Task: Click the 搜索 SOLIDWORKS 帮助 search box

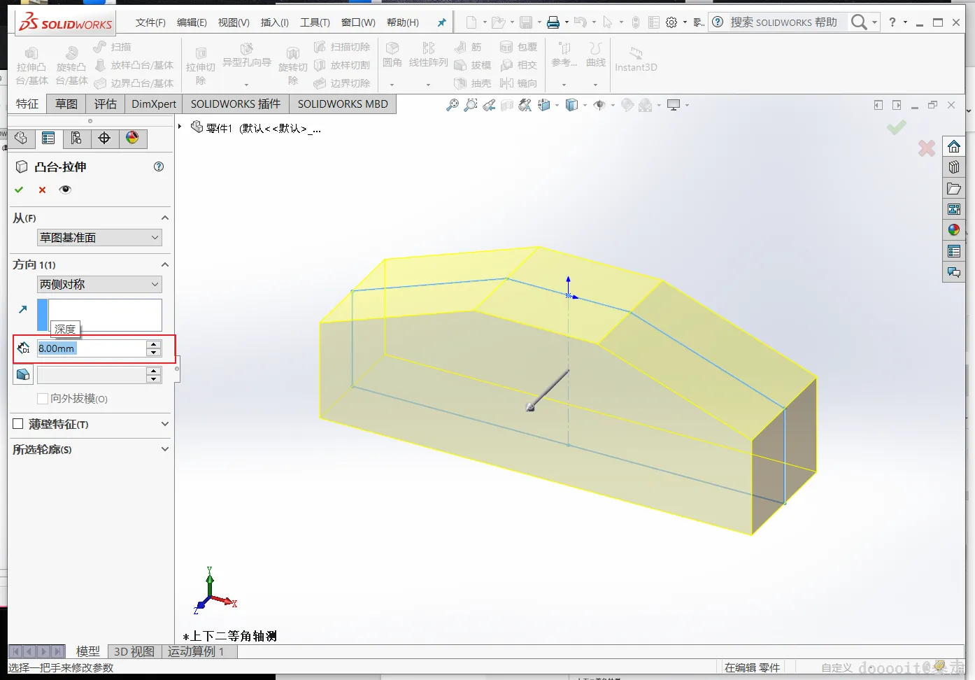Action: pyautogui.click(x=784, y=22)
